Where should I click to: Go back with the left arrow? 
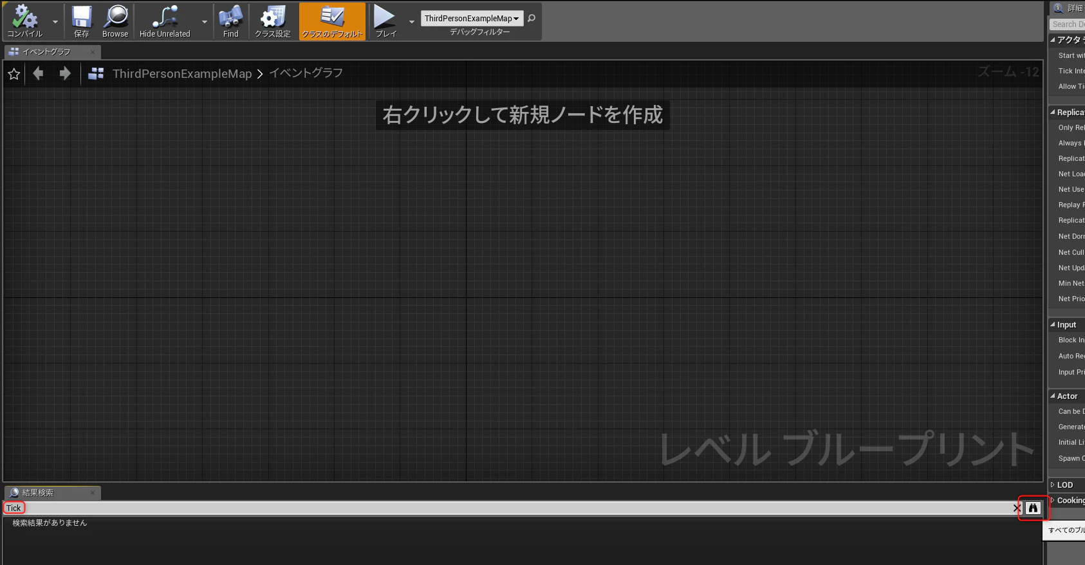click(x=39, y=74)
